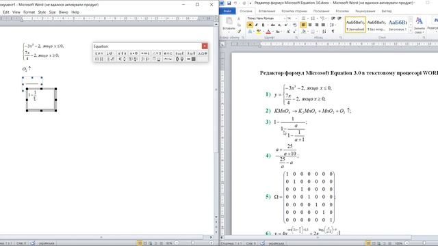
Task: Click Change Styles icon in ribbon
Action: pos(419,25)
